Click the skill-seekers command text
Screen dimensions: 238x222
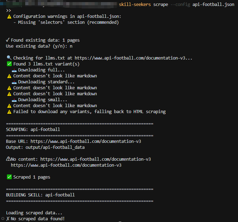[135, 5]
